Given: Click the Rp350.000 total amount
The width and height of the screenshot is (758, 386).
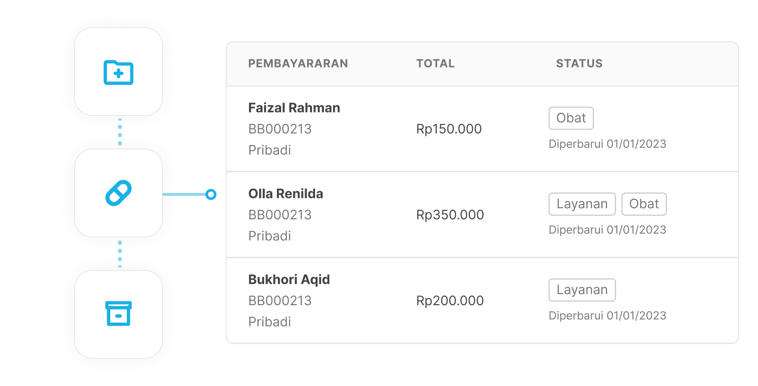Looking at the screenshot, I should coord(449,215).
